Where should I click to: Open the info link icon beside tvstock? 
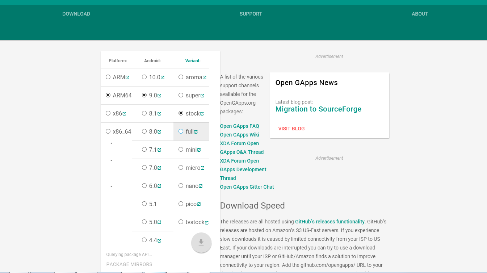point(207,222)
